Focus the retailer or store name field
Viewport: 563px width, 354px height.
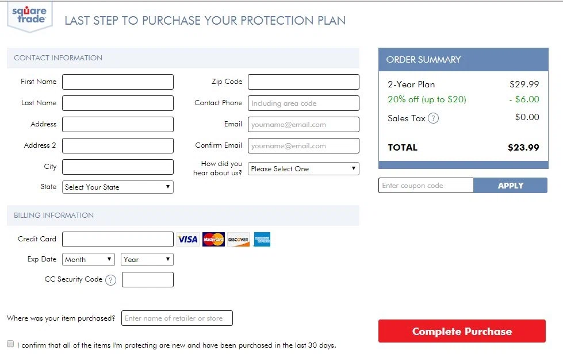pyautogui.click(x=177, y=318)
